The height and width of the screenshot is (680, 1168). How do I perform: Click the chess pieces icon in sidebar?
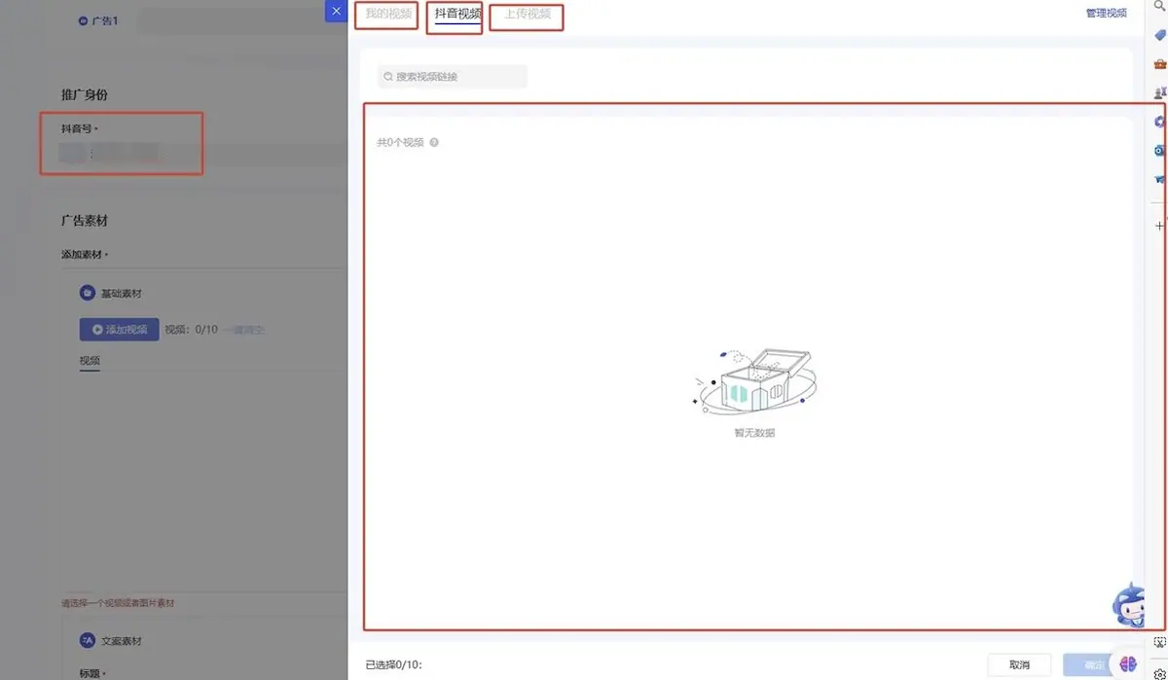[1159, 93]
